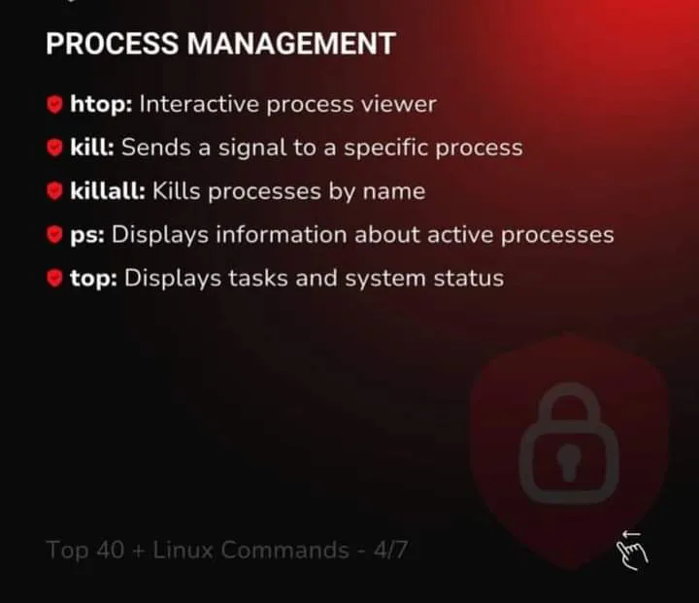
Task: Select 'Displays information about active processes' text
Action: pyautogui.click(x=362, y=235)
